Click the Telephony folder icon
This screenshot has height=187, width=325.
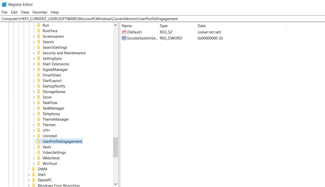39,114
